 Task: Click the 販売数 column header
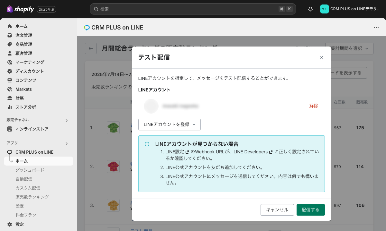click(362, 102)
